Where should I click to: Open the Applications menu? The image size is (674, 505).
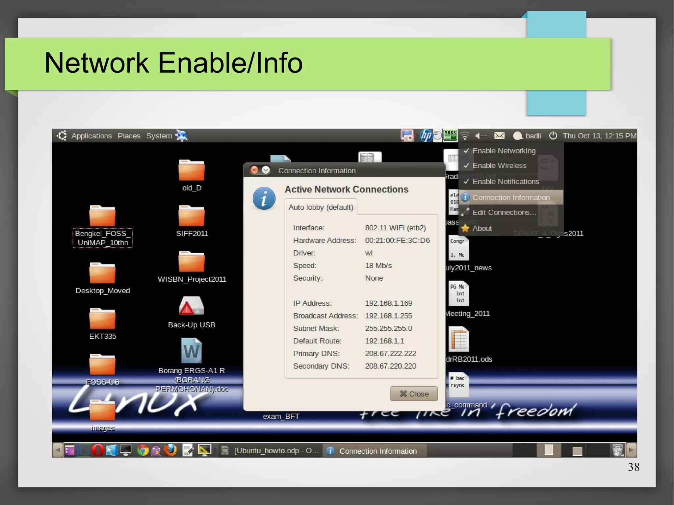coord(91,136)
